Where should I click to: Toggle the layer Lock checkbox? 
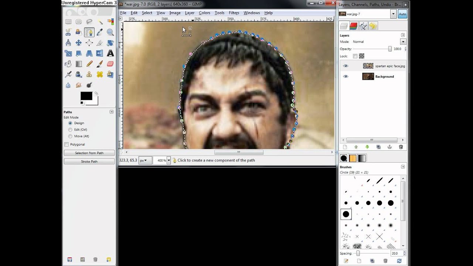[355, 56]
